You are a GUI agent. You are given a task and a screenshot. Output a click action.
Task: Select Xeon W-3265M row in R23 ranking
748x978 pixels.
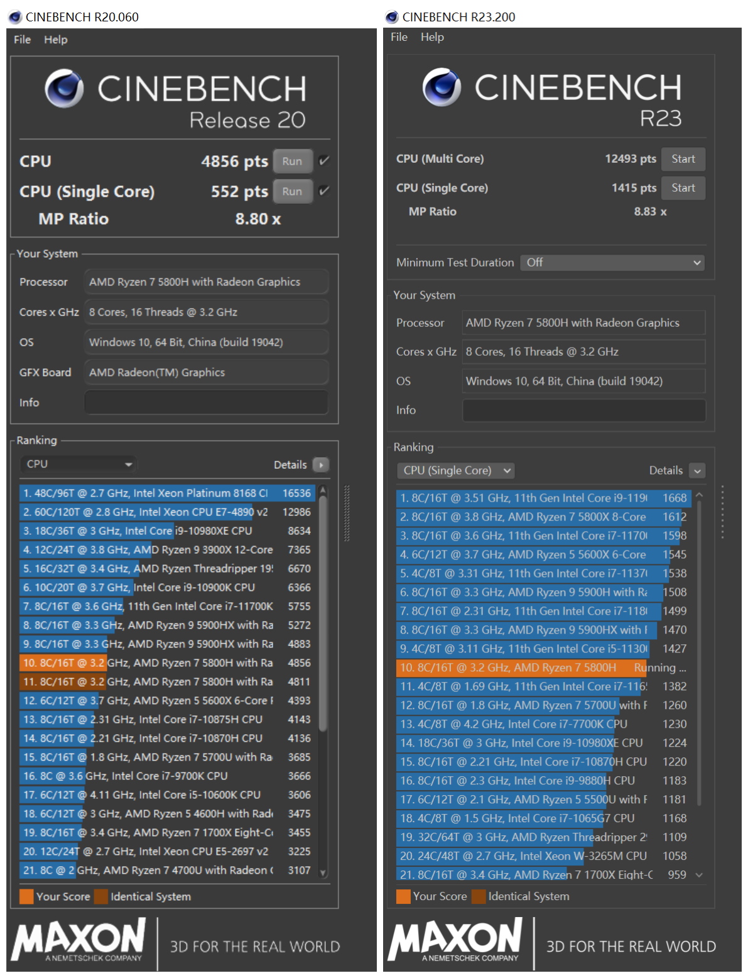tap(544, 857)
